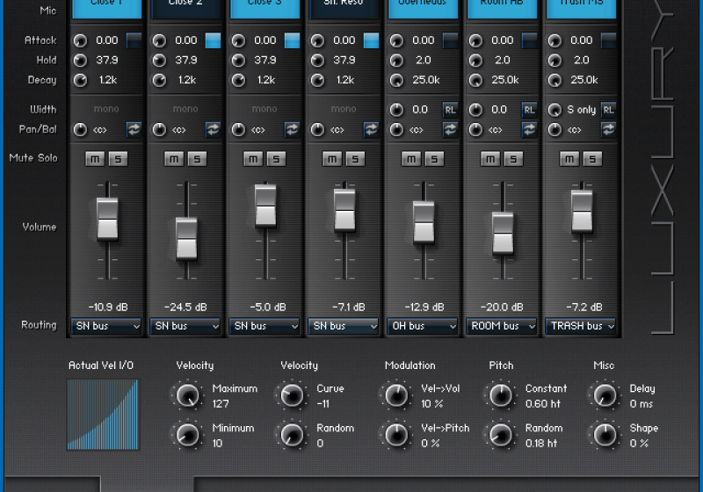The width and height of the screenshot is (703, 492).
Task: Click the RL icon on Trash MS channel
Action: pyautogui.click(x=608, y=110)
